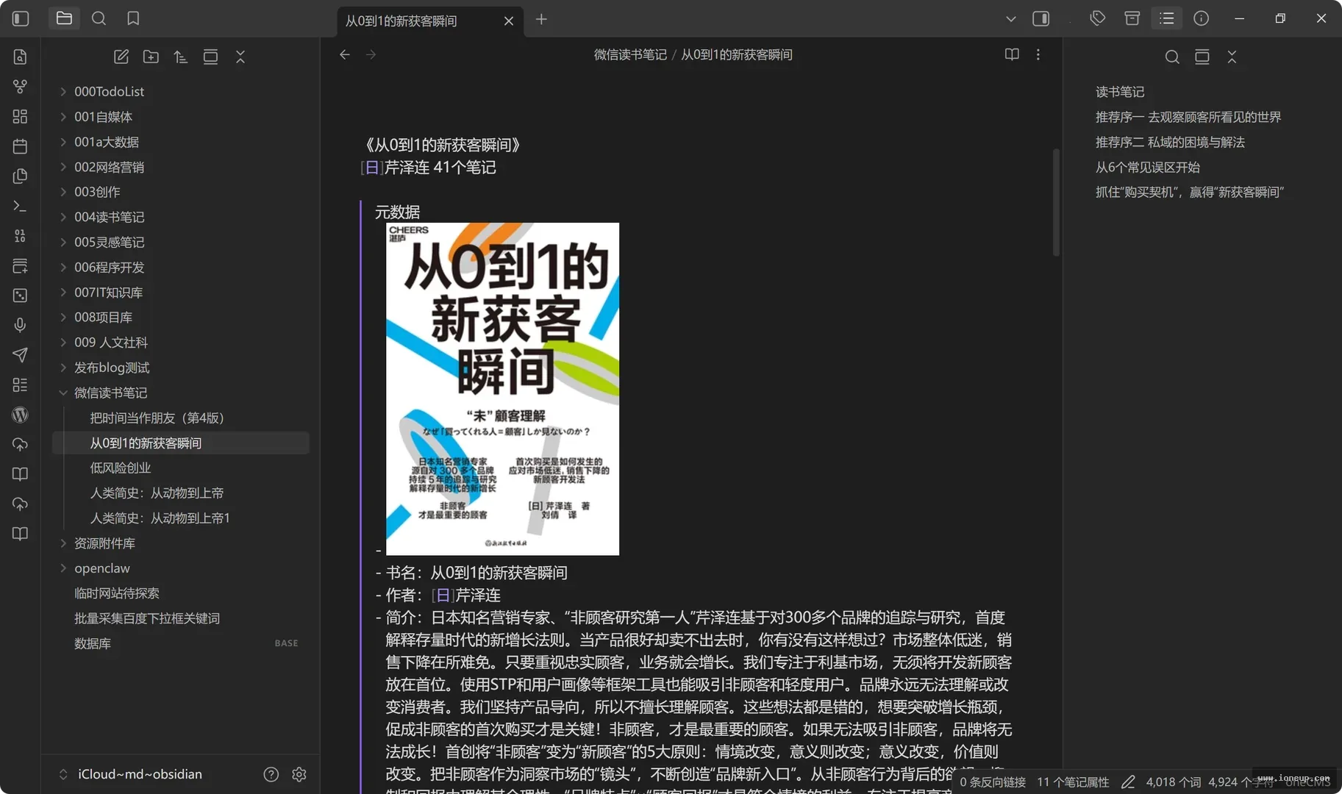Open file info circle icon
The height and width of the screenshot is (794, 1342).
tap(1201, 18)
